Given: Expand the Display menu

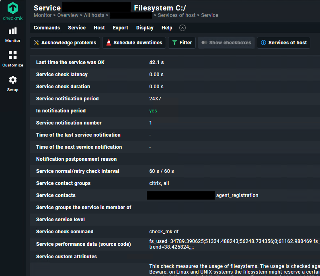Looking at the screenshot, I should tap(145, 28).
